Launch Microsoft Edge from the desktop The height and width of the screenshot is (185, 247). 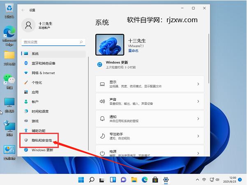point(9,36)
